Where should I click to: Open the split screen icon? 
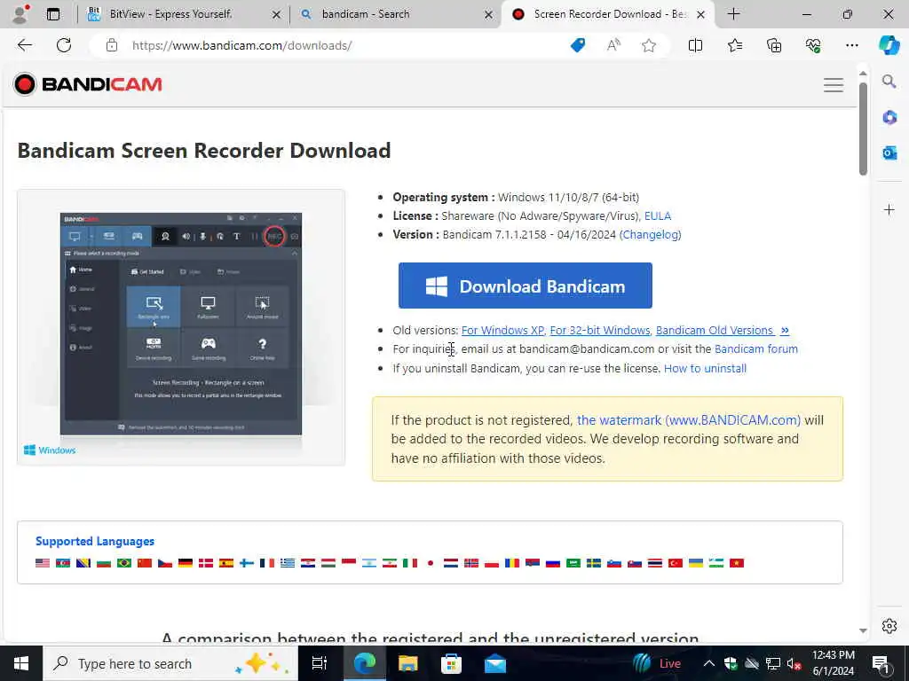695,45
